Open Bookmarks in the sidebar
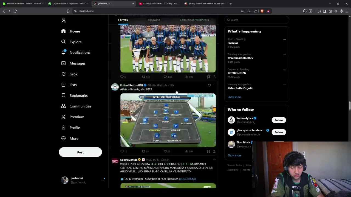Image resolution: width=351 pixels, height=197 pixels. coord(74,95)
